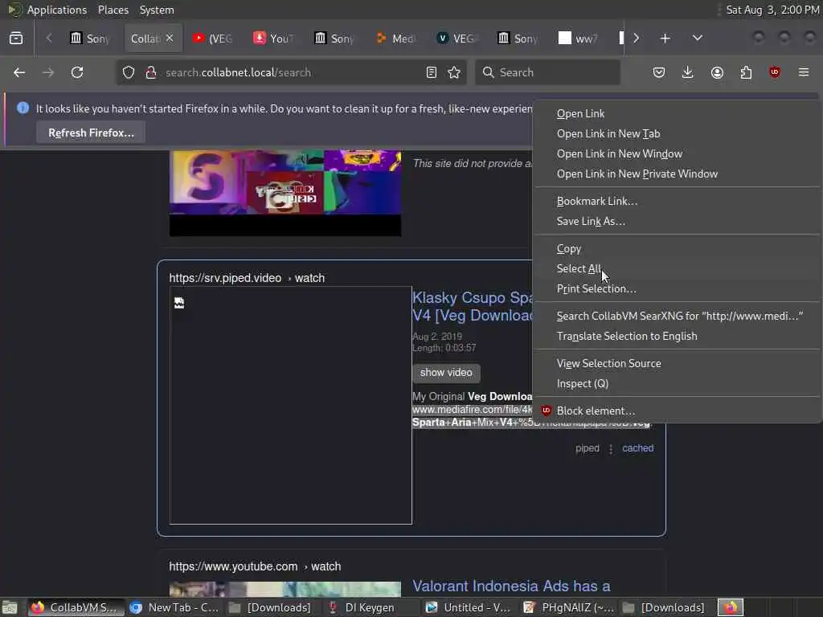
Task: Open the tracking protection shield icon
Action: click(129, 72)
